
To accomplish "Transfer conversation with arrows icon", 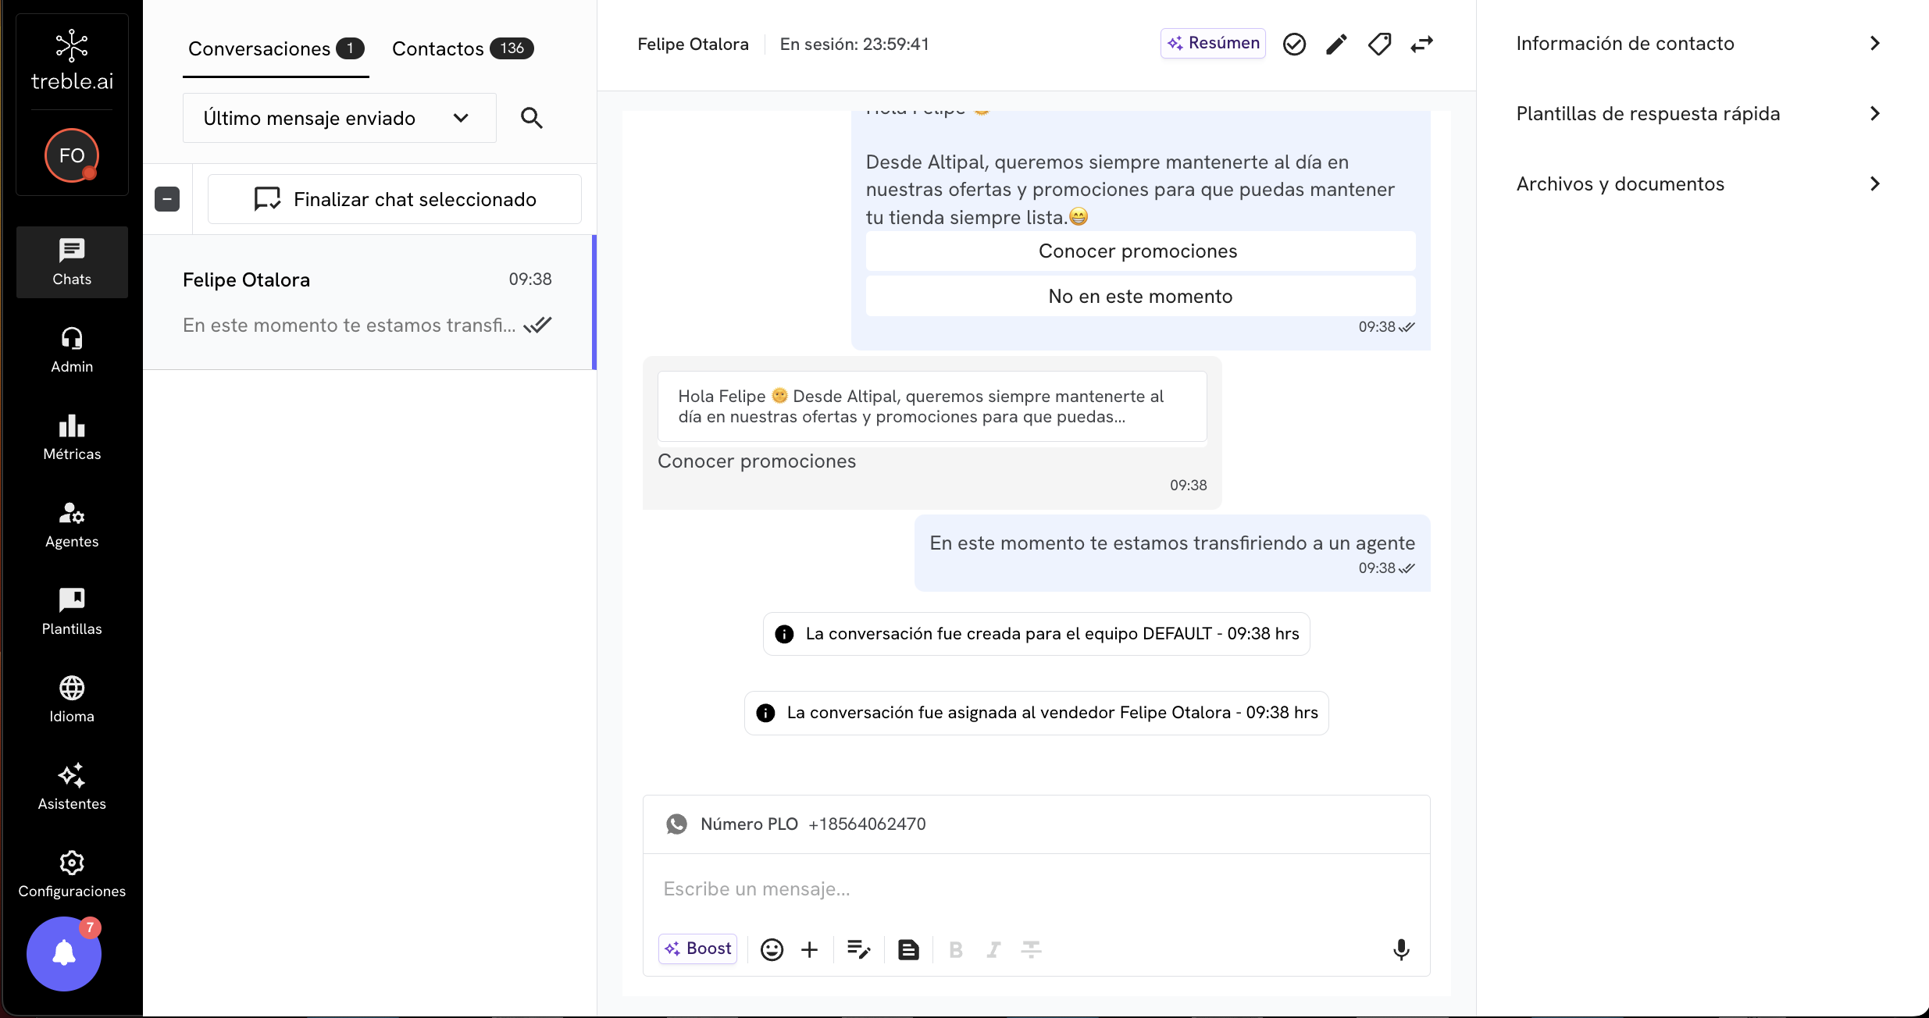I will click(1422, 44).
